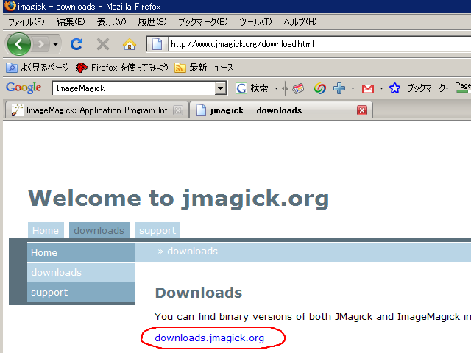This screenshot has height=353, width=471.
Task: Open the 履歴(S) menu
Action: pyautogui.click(x=152, y=22)
